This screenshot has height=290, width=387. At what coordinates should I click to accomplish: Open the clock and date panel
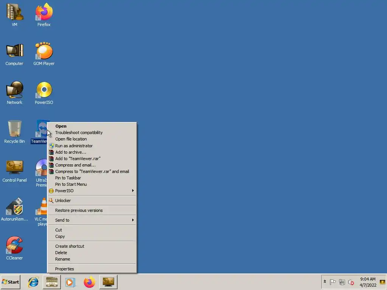(x=368, y=282)
